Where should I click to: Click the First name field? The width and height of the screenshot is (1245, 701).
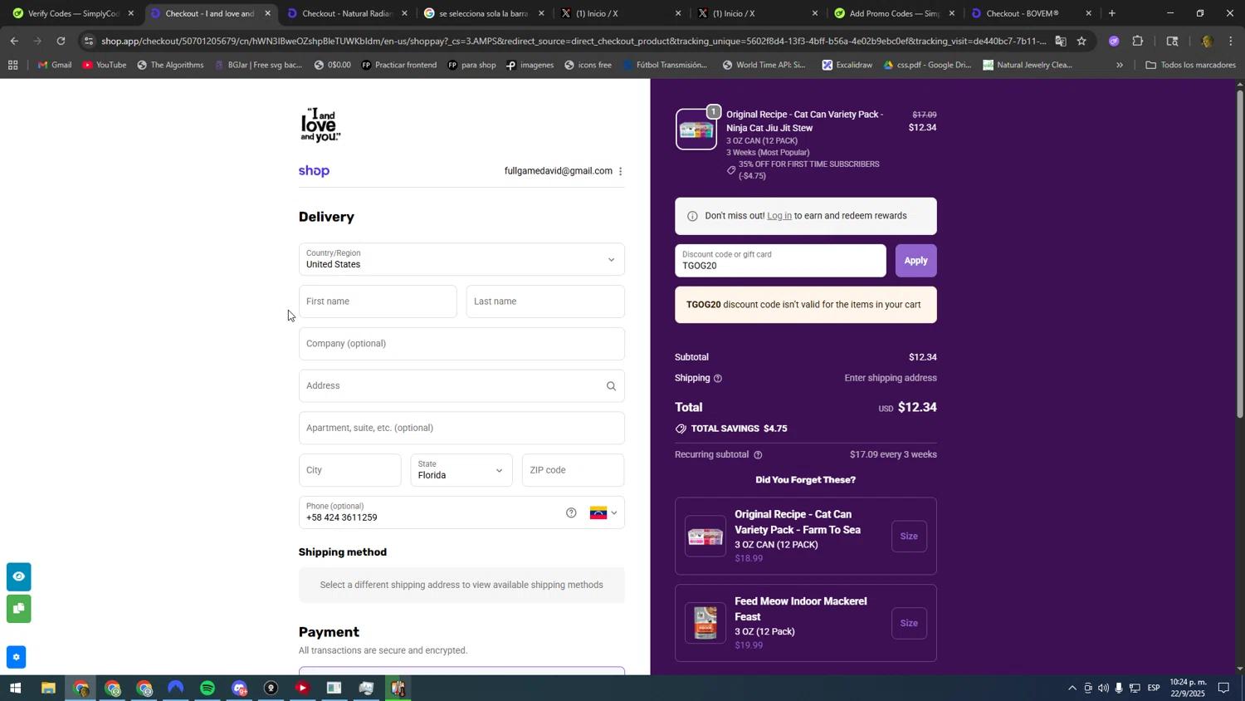378,301
